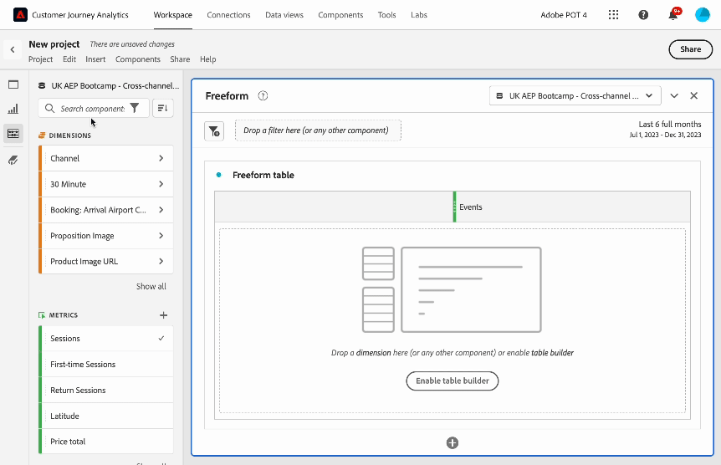Viewport: 721px width, 465px height.
Task: Click the Freeform table blue dot
Action: tap(219, 175)
